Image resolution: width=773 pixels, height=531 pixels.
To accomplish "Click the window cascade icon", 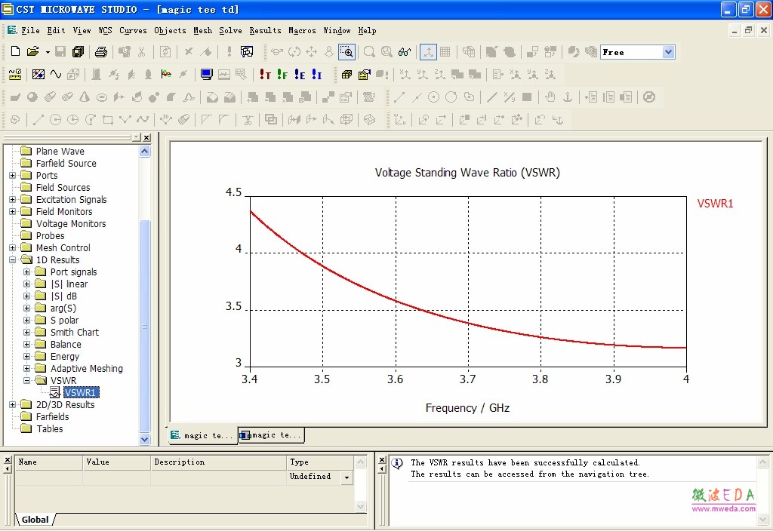I will click(x=247, y=51).
